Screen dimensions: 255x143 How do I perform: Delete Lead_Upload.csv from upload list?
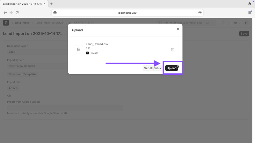(173, 49)
